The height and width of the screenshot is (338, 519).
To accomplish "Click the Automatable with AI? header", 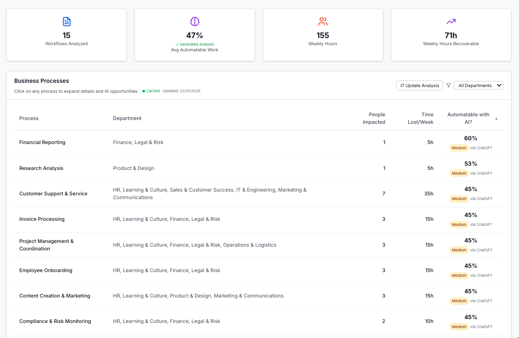I will point(468,119).
